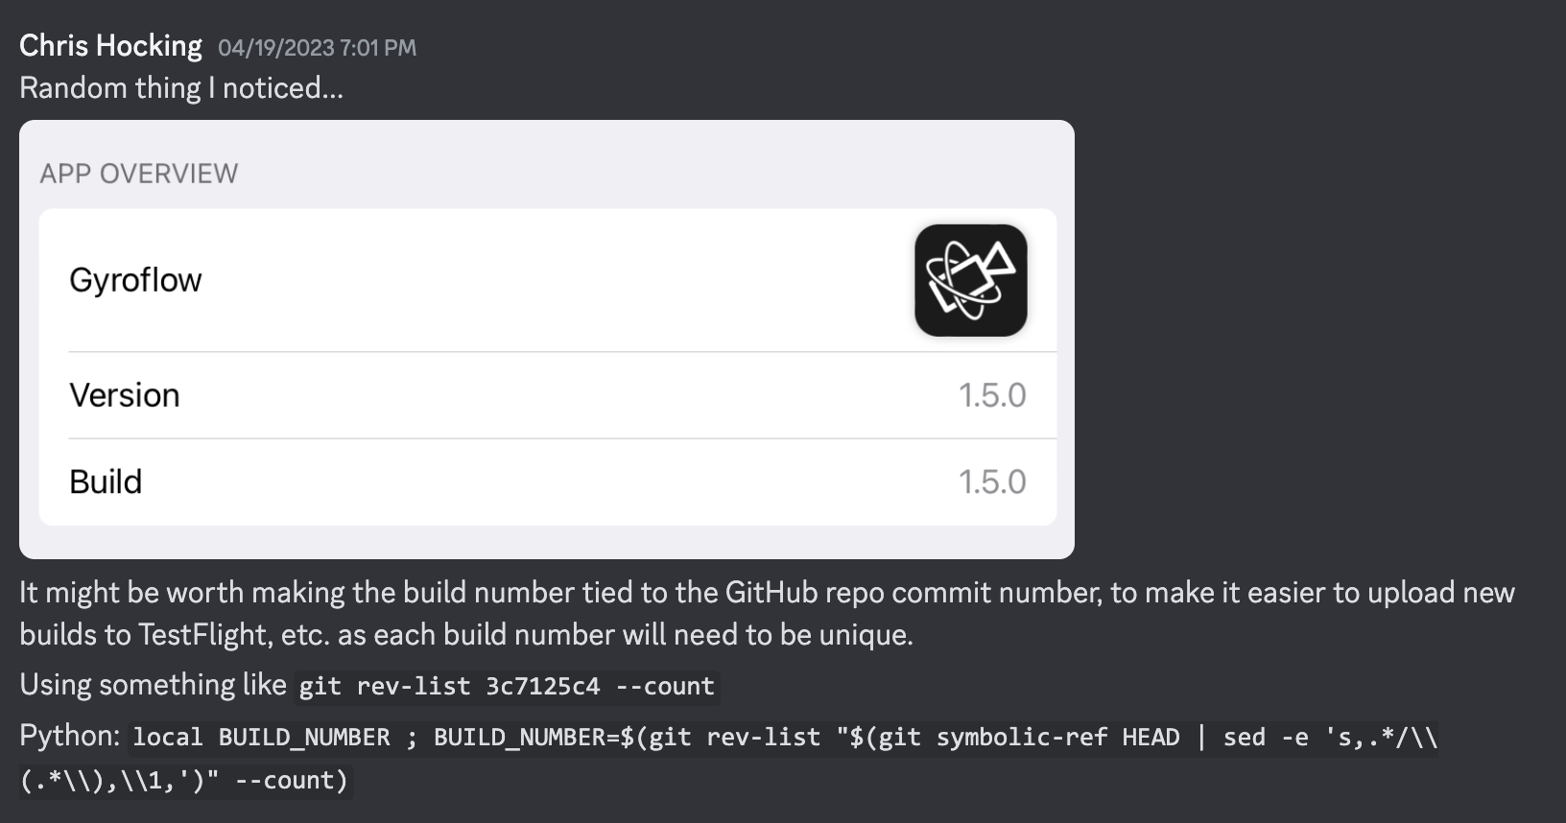The width and height of the screenshot is (1566, 823).
Task: Select the text 'Random thing I noticed...'
Action: (181, 88)
